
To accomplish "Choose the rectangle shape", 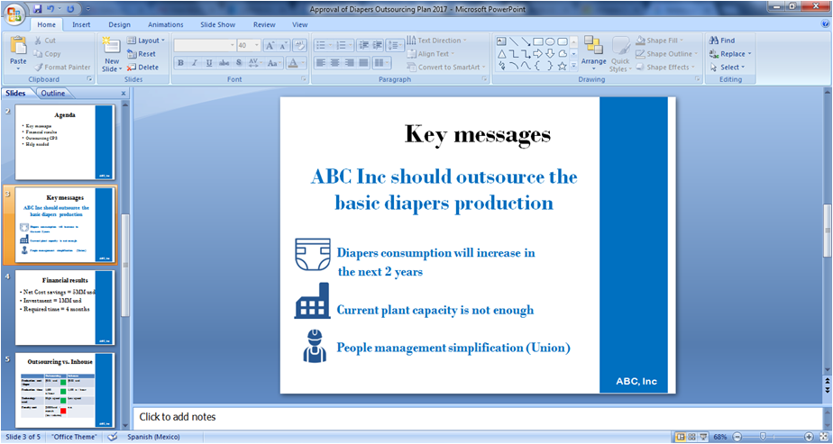I will coord(538,41).
